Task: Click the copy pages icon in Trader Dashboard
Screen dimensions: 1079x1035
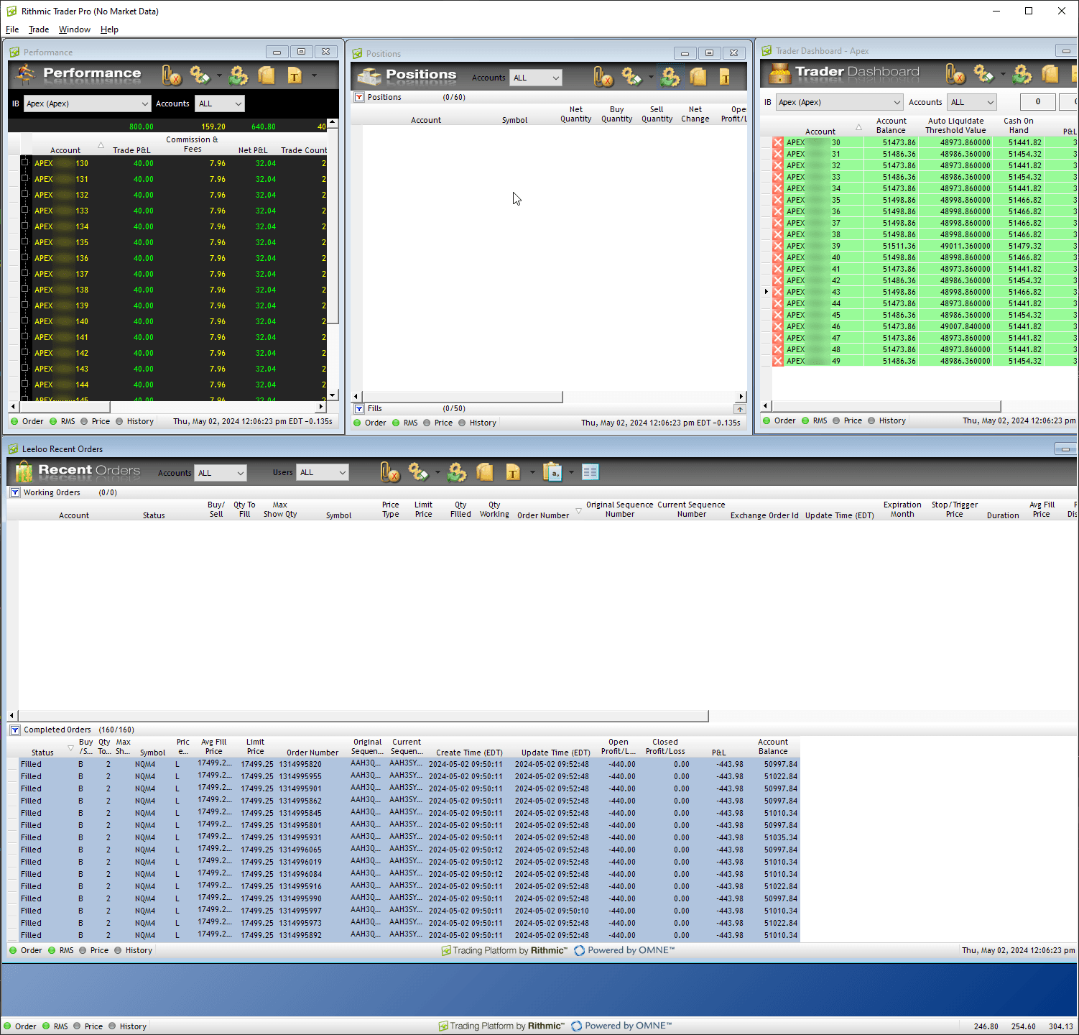Action: click(1050, 74)
